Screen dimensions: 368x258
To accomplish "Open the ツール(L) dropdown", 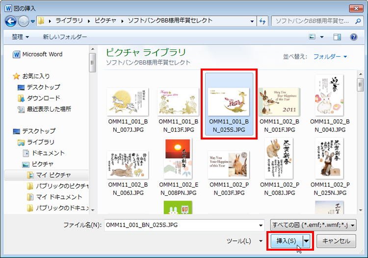I will pyautogui.click(x=244, y=241).
